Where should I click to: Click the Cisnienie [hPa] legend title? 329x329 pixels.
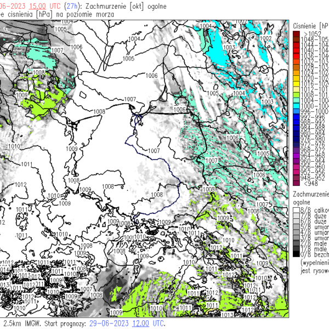pos(310,26)
